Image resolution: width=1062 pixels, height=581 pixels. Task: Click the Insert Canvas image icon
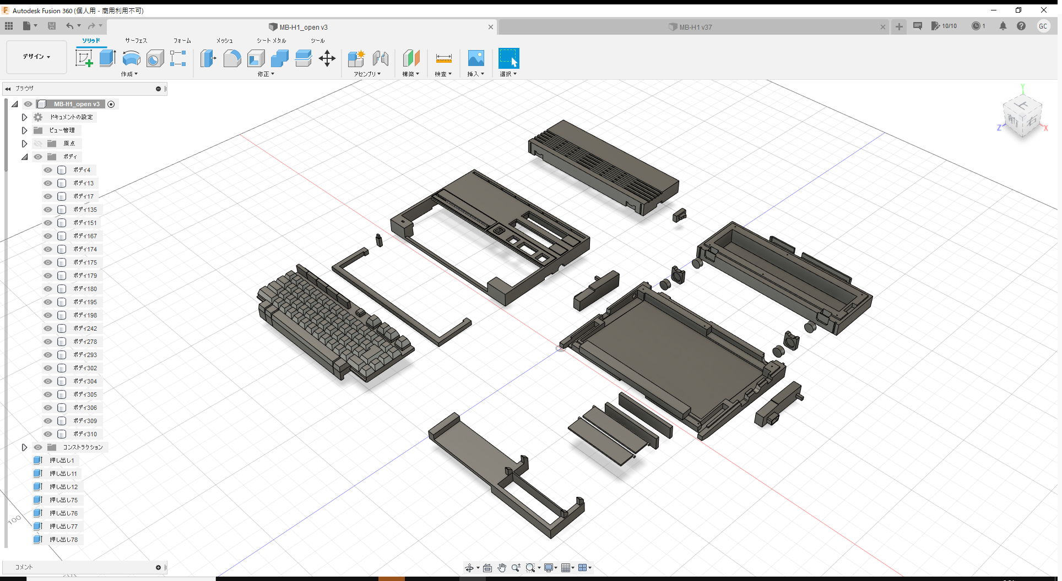(x=475, y=58)
